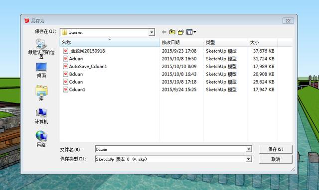Screen dimensions: 319x190
Task: Open Desktop (桌面) shortcut
Action: click(41, 70)
